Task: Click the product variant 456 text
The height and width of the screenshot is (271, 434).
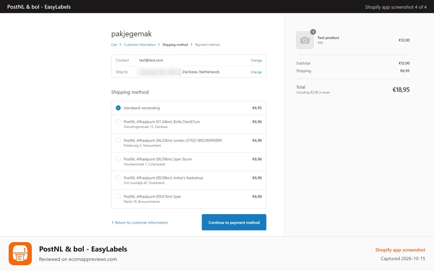Action: coord(320,43)
